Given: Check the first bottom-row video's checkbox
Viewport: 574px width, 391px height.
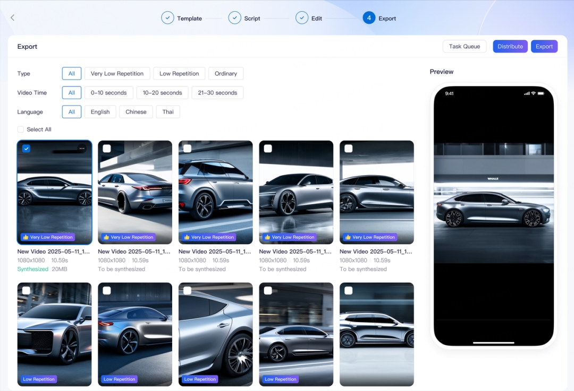Looking at the screenshot, I should point(27,291).
